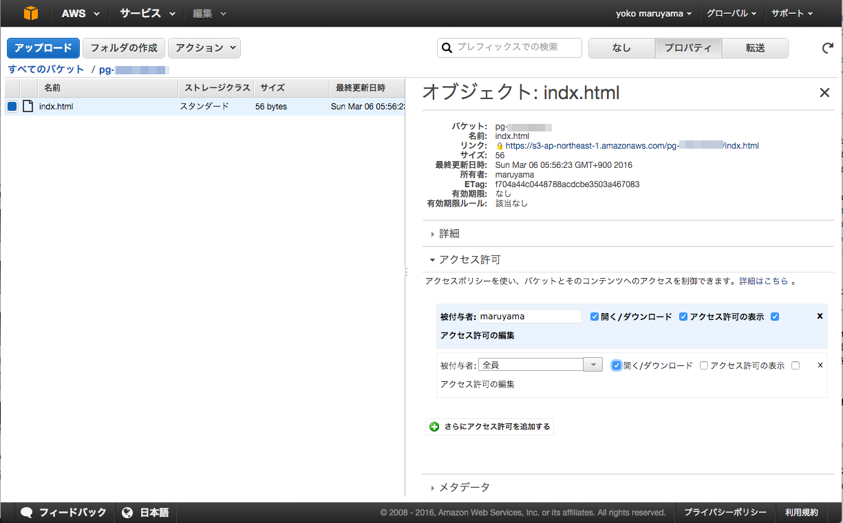This screenshot has height=523, width=843.
Task: Click the スタンダード storage class cell
Action: 204,107
